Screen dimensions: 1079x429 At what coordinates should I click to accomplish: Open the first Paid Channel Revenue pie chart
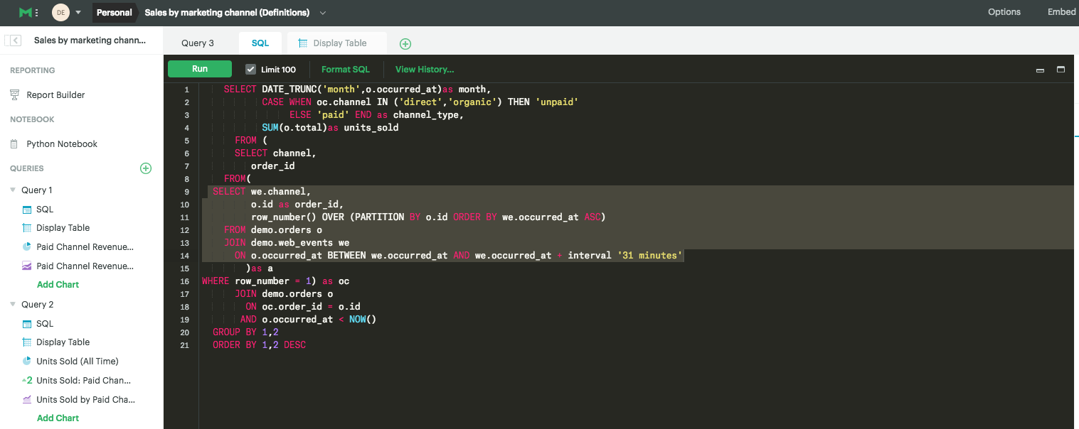(x=85, y=247)
